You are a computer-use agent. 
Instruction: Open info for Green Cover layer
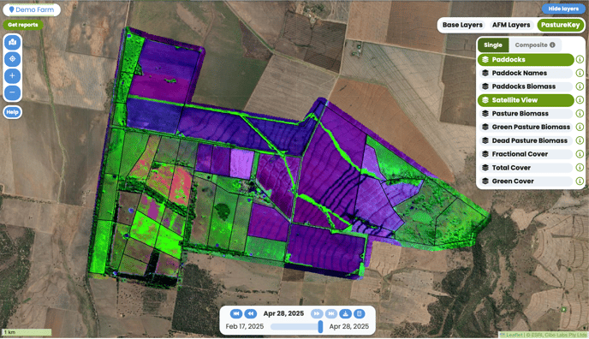[x=580, y=181]
